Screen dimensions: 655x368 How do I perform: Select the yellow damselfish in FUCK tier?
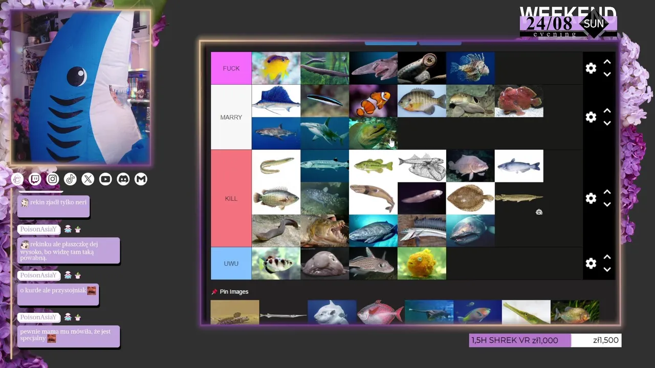point(276,68)
